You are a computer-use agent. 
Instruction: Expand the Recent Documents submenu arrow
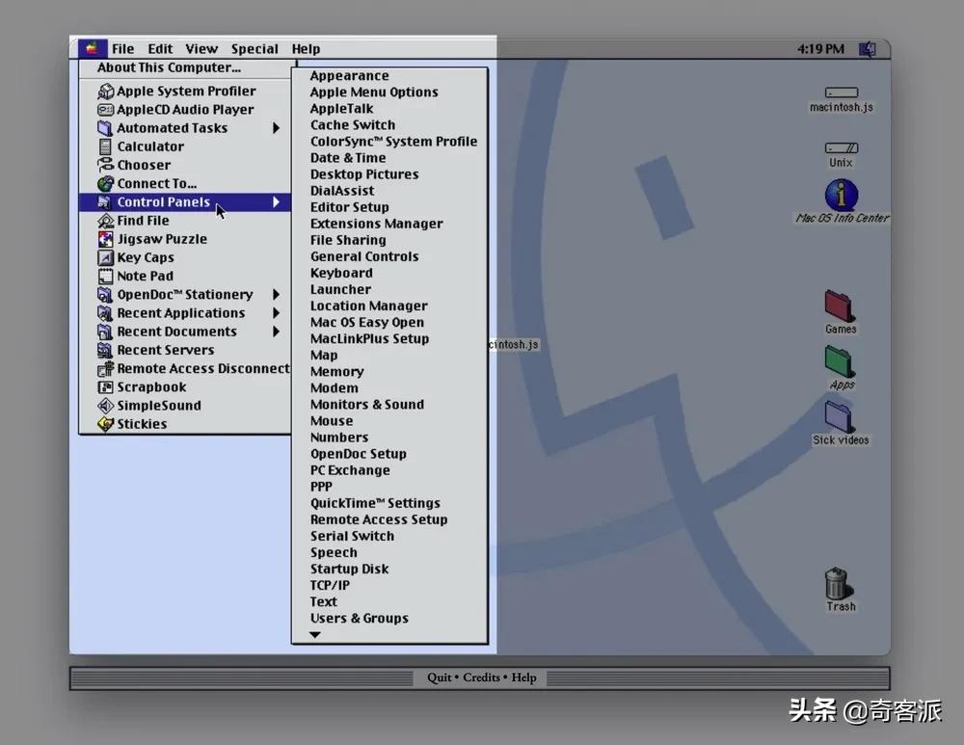click(276, 332)
